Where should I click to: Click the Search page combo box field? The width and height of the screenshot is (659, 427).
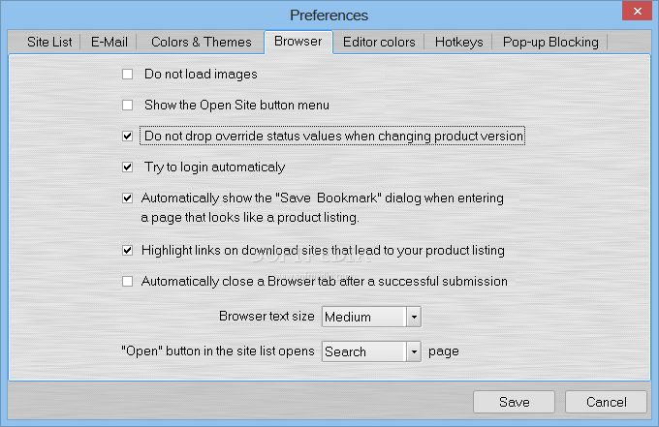362,351
